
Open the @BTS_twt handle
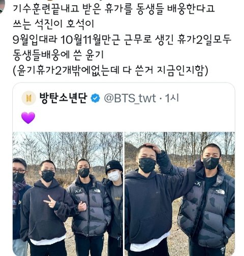click(130, 98)
